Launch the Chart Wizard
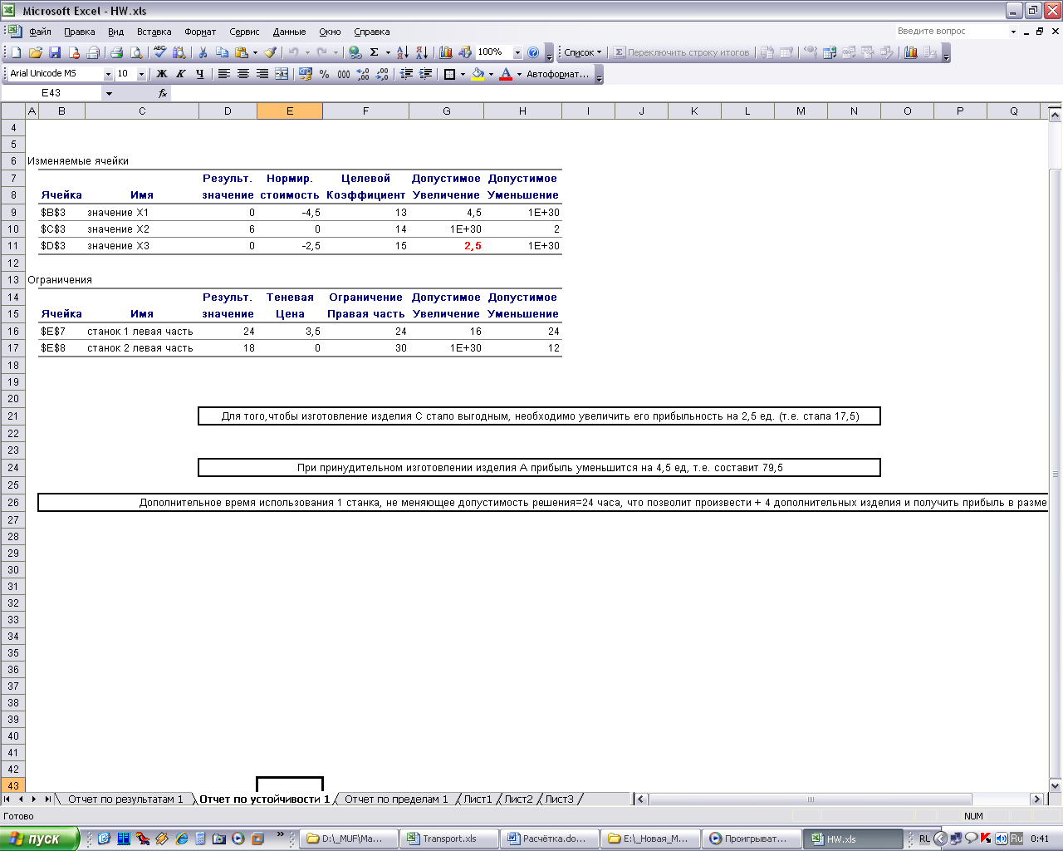 pos(446,52)
